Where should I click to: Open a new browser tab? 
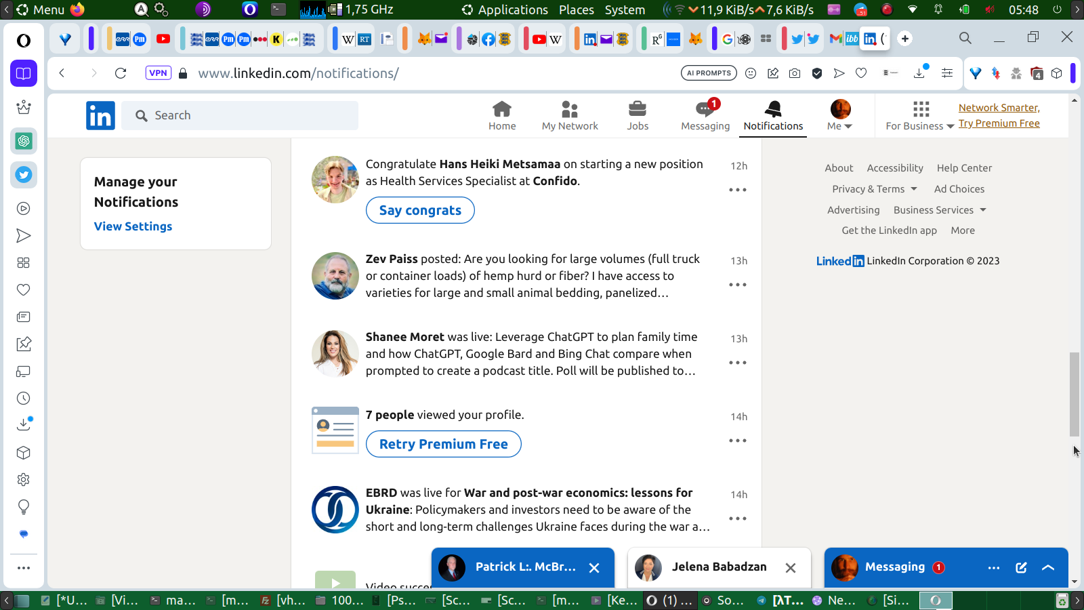tap(905, 39)
